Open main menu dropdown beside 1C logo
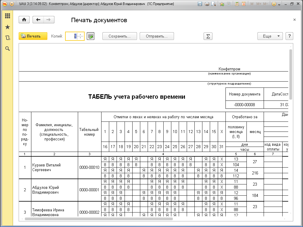Viewport: 303px width, 227px height. click(12, 4)
